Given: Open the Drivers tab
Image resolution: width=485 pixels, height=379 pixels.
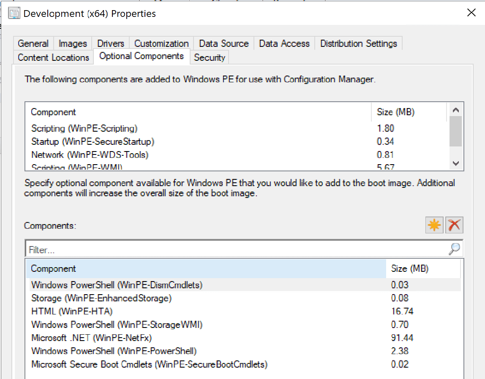Looking at the screenshot, I should (x=111, y=43).
